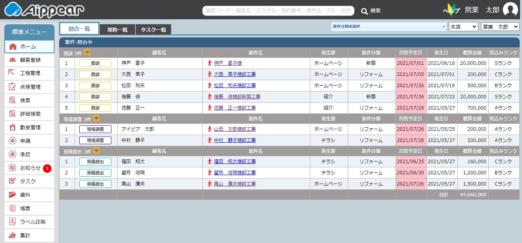Click the 標準メニュー header
Screen dimensions: 522x243
29,32
